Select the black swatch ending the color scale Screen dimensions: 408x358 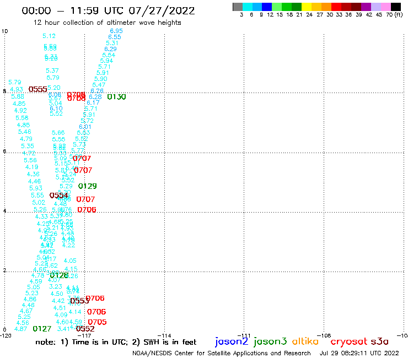[x=395, y=7]
